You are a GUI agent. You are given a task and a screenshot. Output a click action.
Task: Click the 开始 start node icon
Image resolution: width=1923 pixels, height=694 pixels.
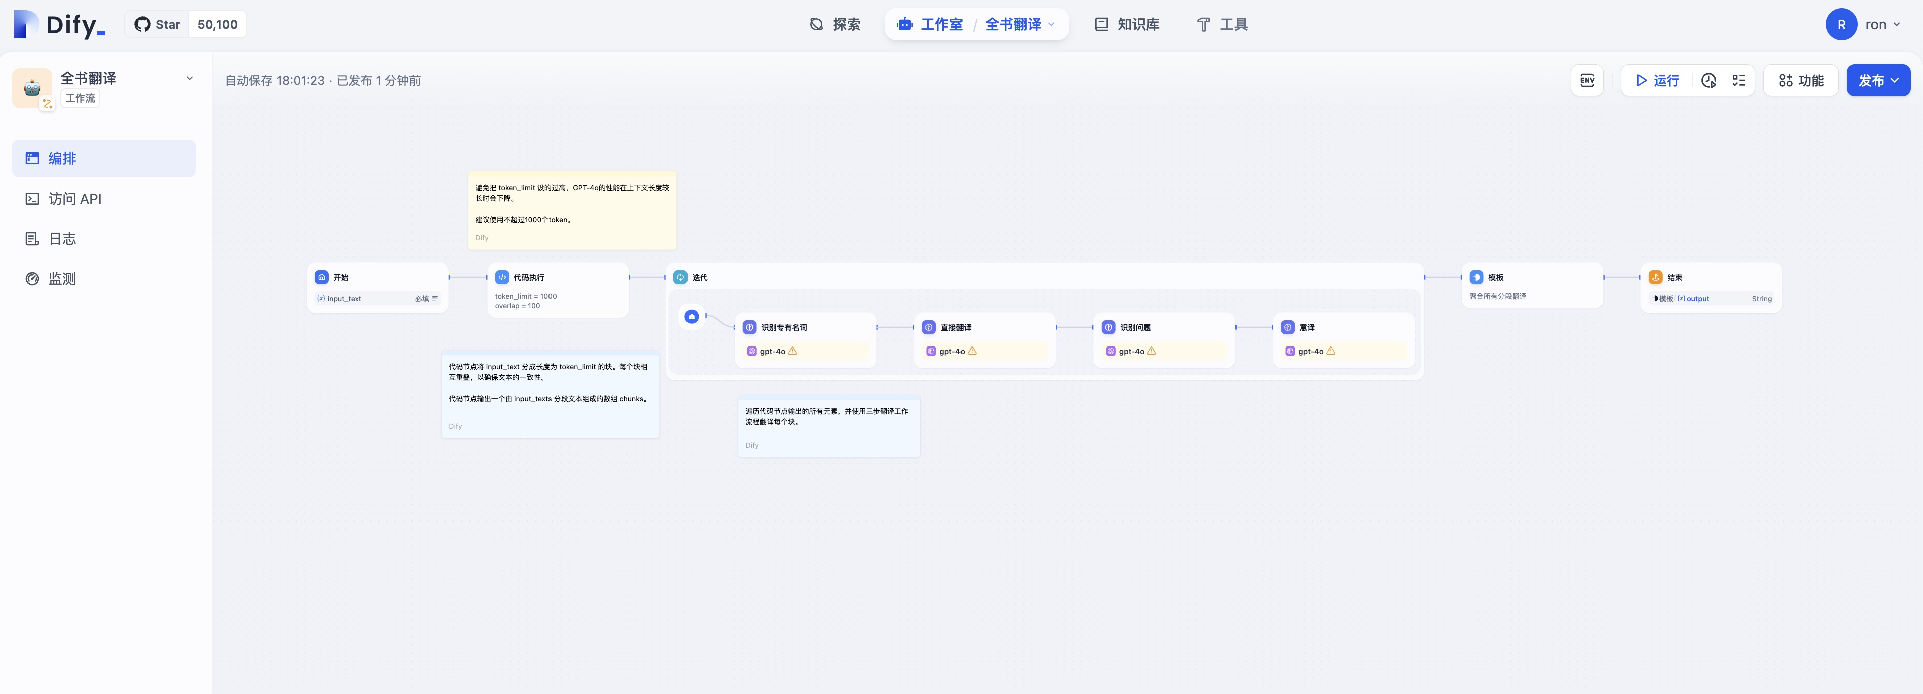(x=322, y=277)
